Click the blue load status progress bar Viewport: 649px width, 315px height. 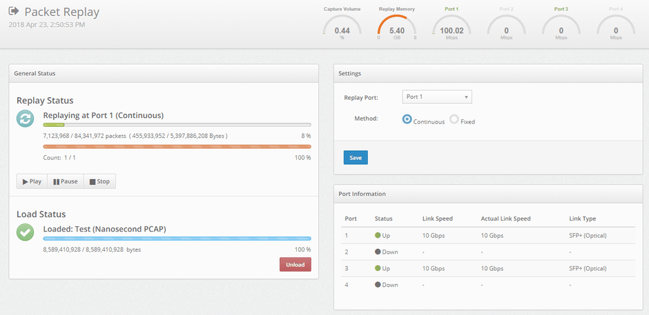click(x=177, y=238)
